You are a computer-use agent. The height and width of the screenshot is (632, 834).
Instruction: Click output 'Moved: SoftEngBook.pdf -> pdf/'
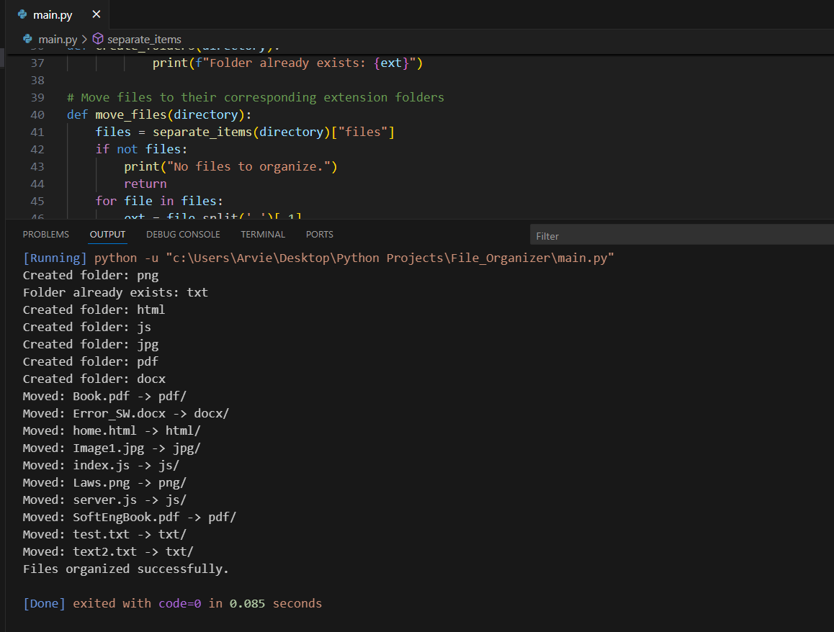[x=130, y=517]
